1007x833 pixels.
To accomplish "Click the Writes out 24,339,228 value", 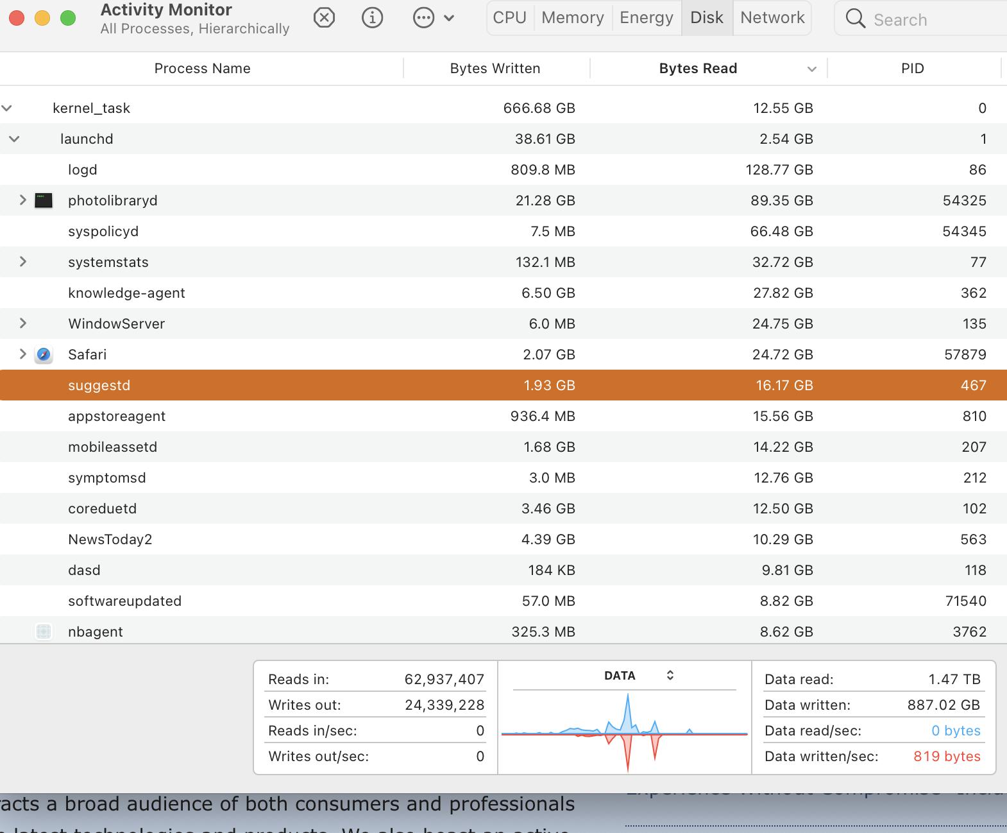I will tap(444, 705).
